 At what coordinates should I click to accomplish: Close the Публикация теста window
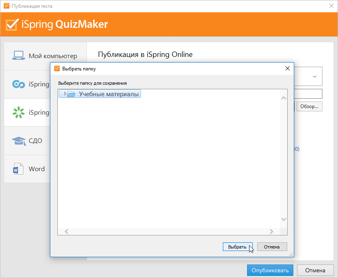(x=331, y=6)
